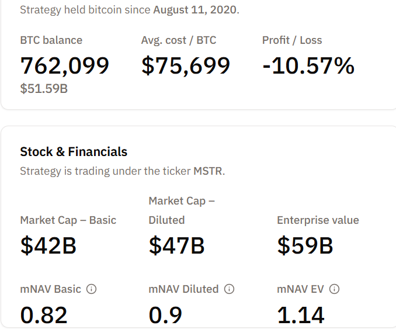396x329 pixels.
Task: Click the Stock & Financials heading
Action: tap(74, 152)
